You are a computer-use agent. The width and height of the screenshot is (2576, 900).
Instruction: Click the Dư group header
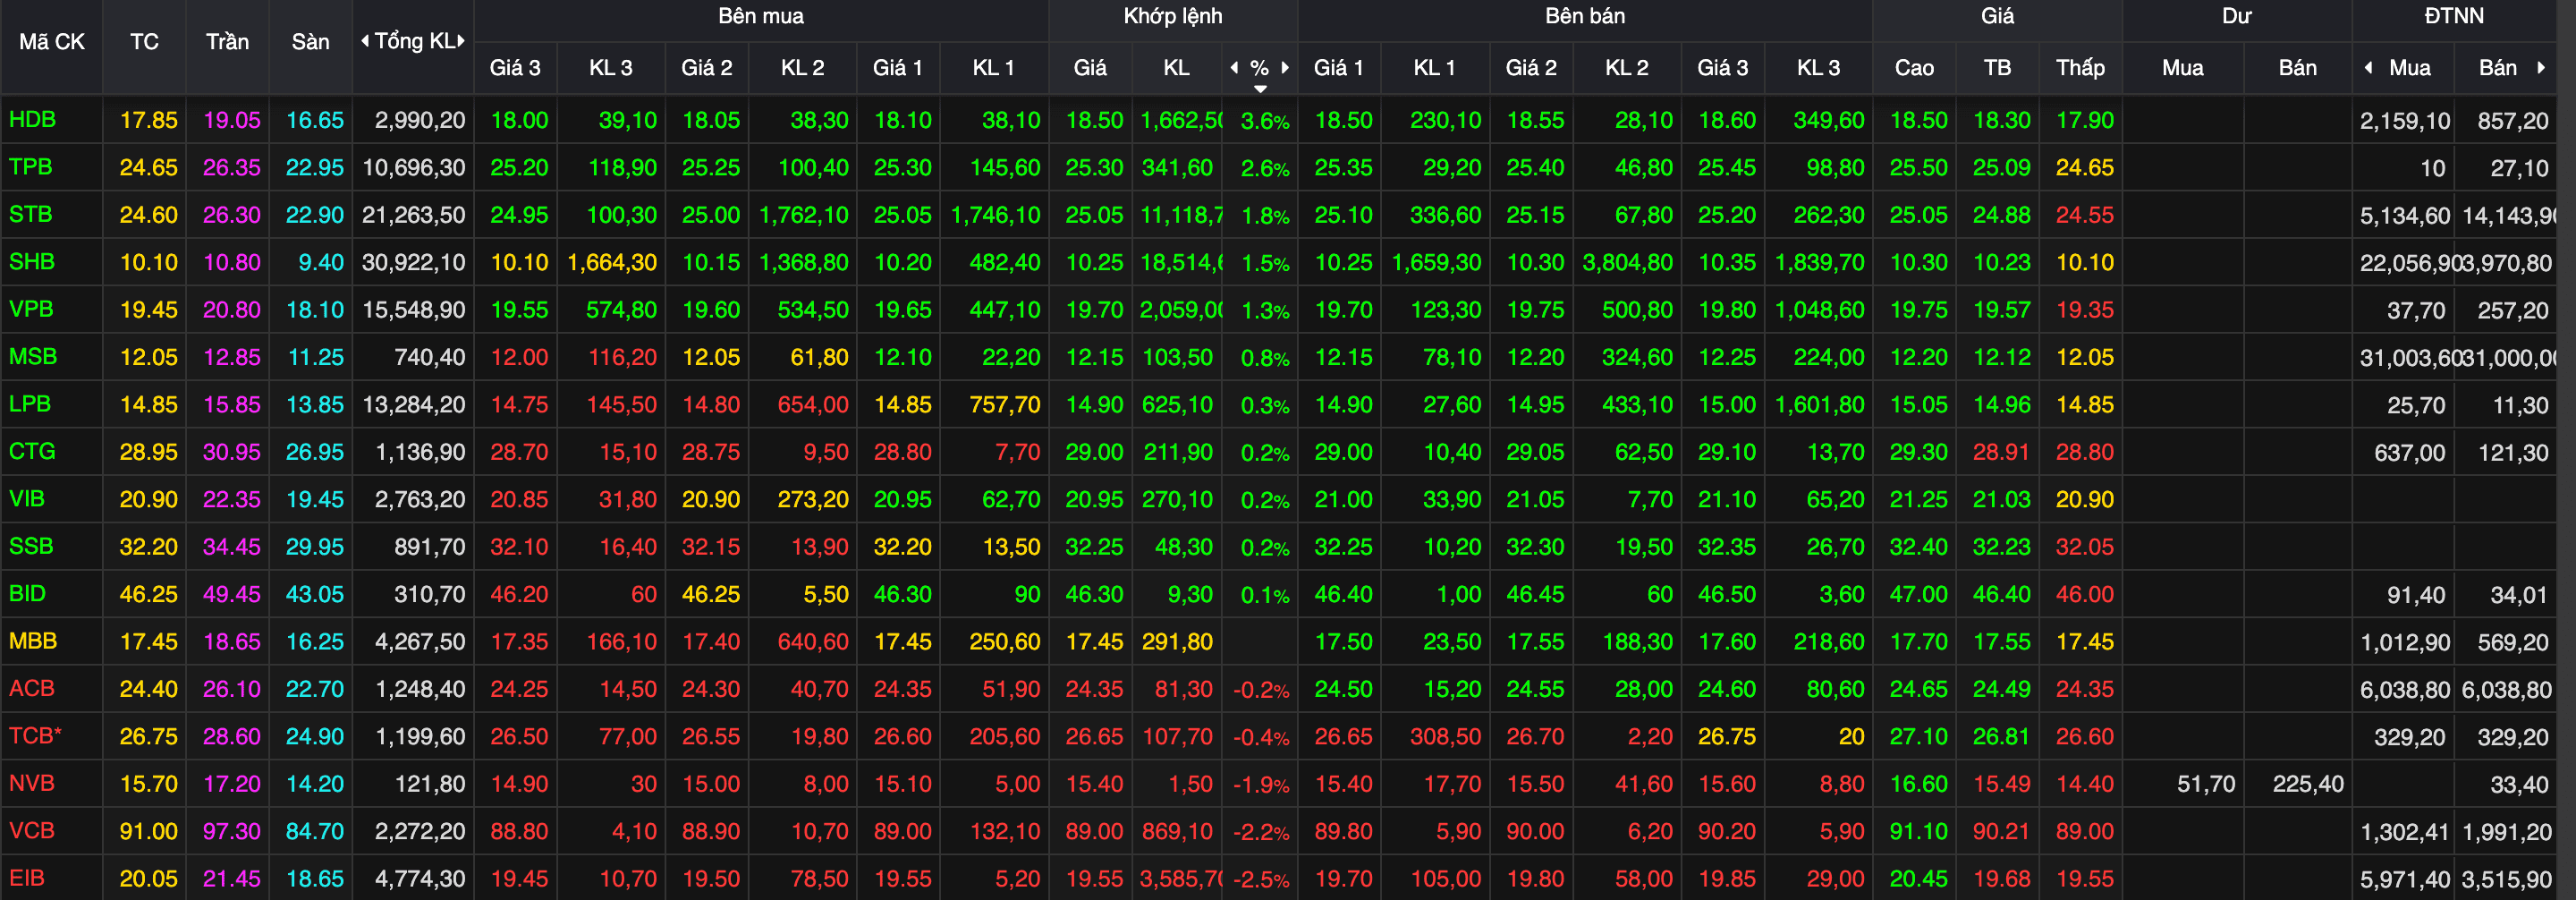(2236, 16)
